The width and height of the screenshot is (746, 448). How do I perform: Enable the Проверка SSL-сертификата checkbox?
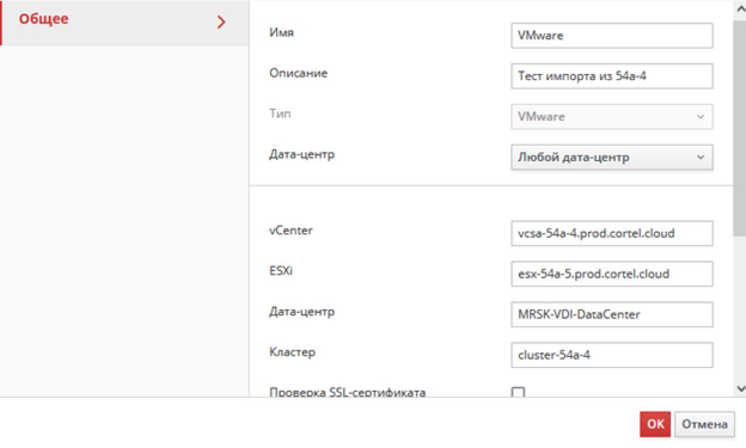point(518,392)
